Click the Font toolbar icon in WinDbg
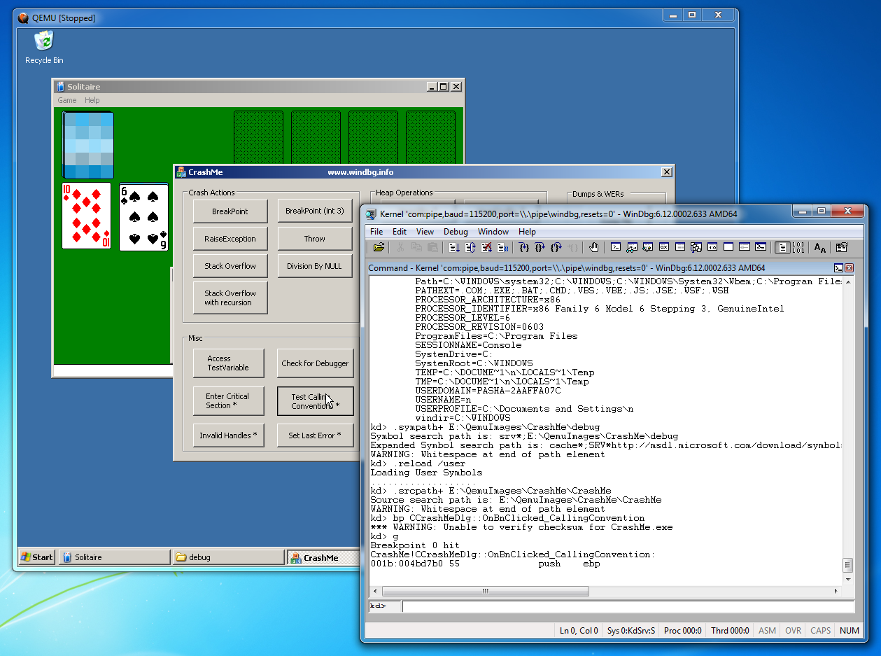This screenshot has height=656, width=881. 820,247
